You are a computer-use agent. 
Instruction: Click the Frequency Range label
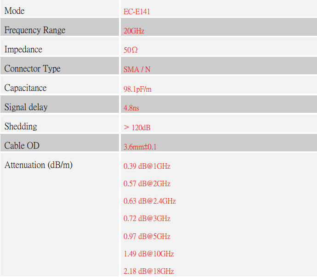point(35,30)
